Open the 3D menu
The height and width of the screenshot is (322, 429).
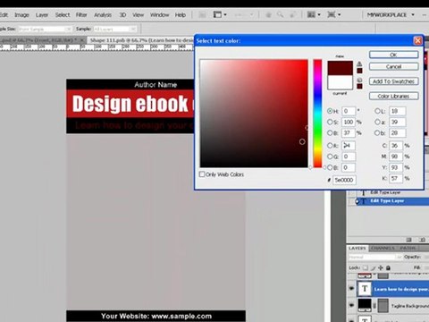[x=122, y=15]
